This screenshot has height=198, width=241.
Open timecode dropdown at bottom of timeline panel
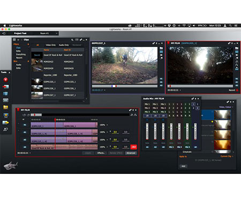[30, 153]
